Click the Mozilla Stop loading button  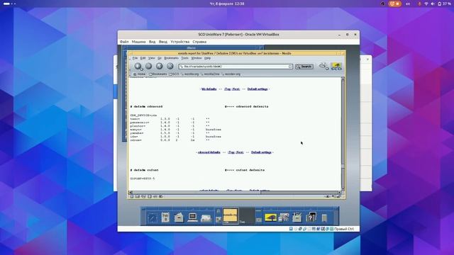coord(170,66)
